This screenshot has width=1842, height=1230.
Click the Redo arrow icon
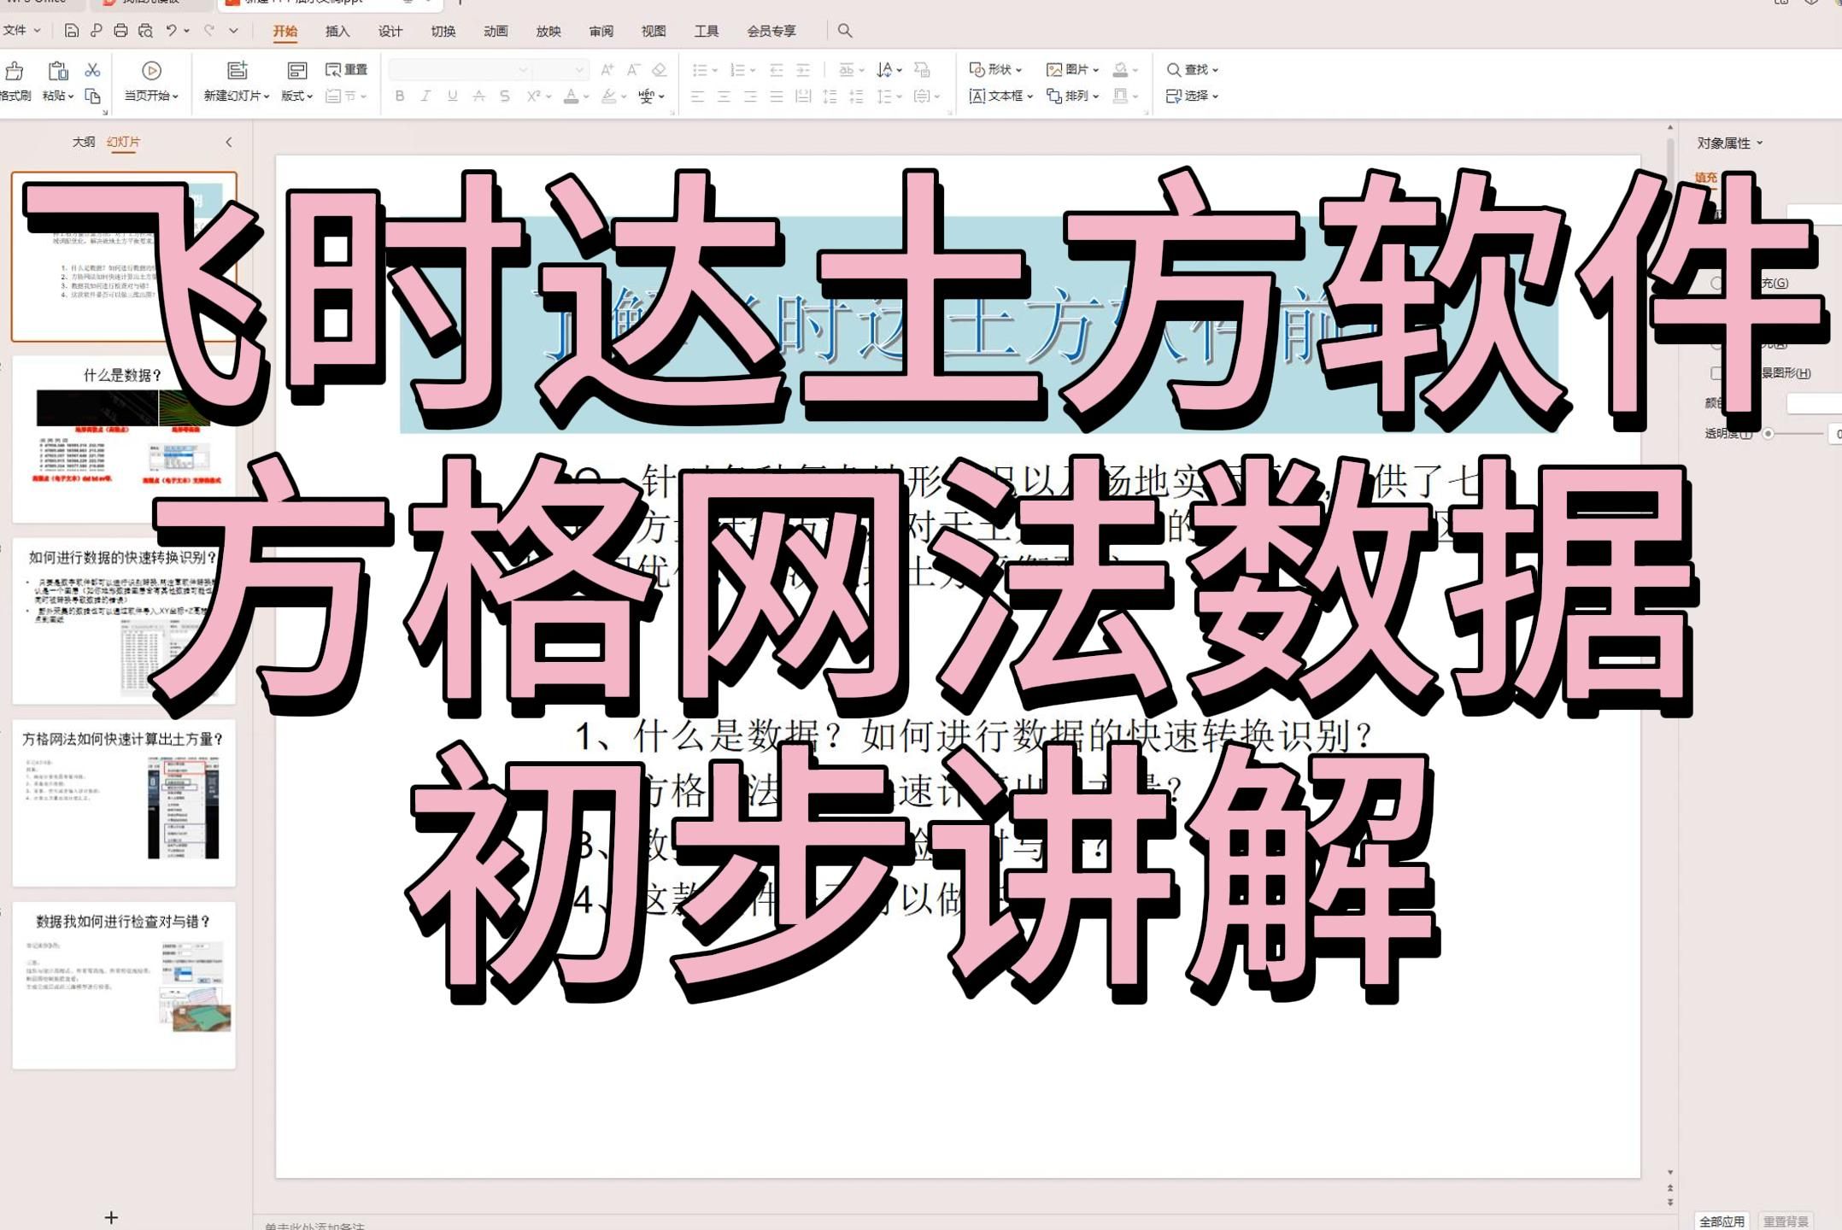coord(209,31)
